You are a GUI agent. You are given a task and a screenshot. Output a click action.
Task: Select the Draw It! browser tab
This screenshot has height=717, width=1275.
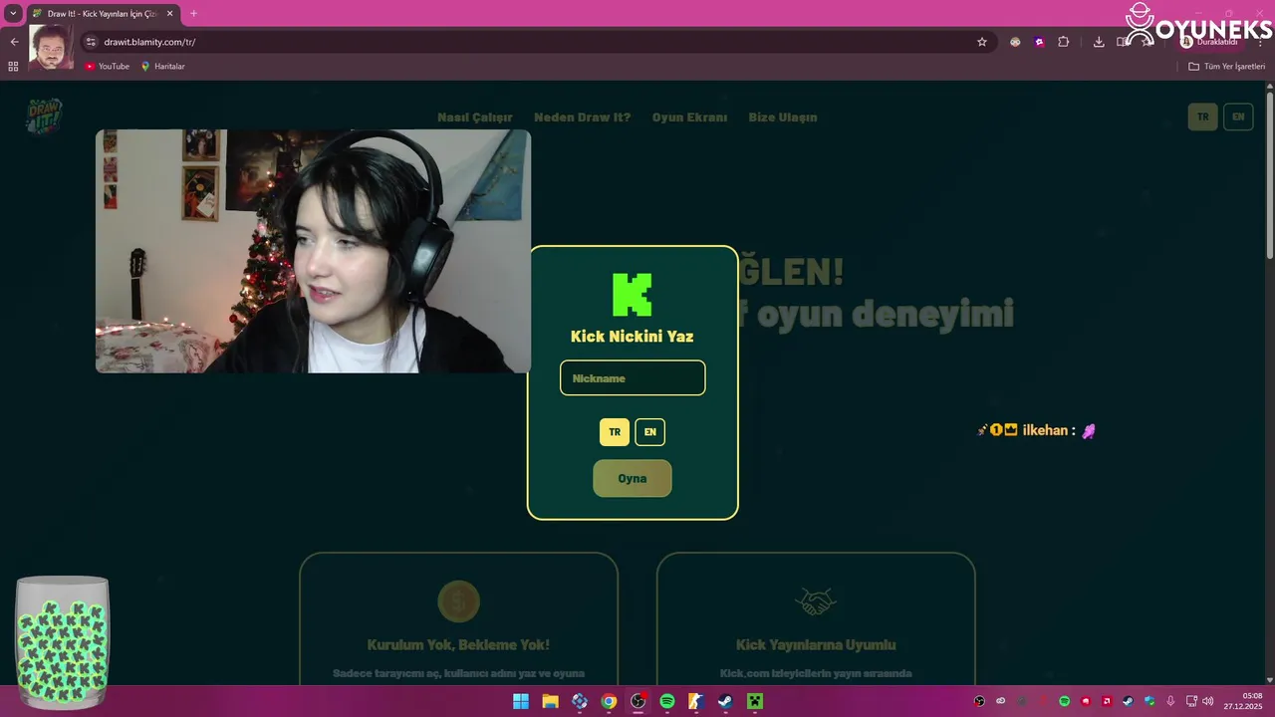pyautogui.click(x=102, y=14)
